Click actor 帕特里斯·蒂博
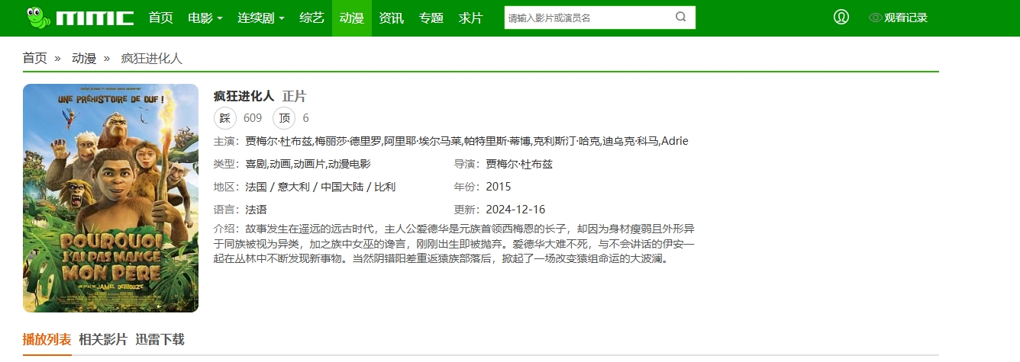 496,141
